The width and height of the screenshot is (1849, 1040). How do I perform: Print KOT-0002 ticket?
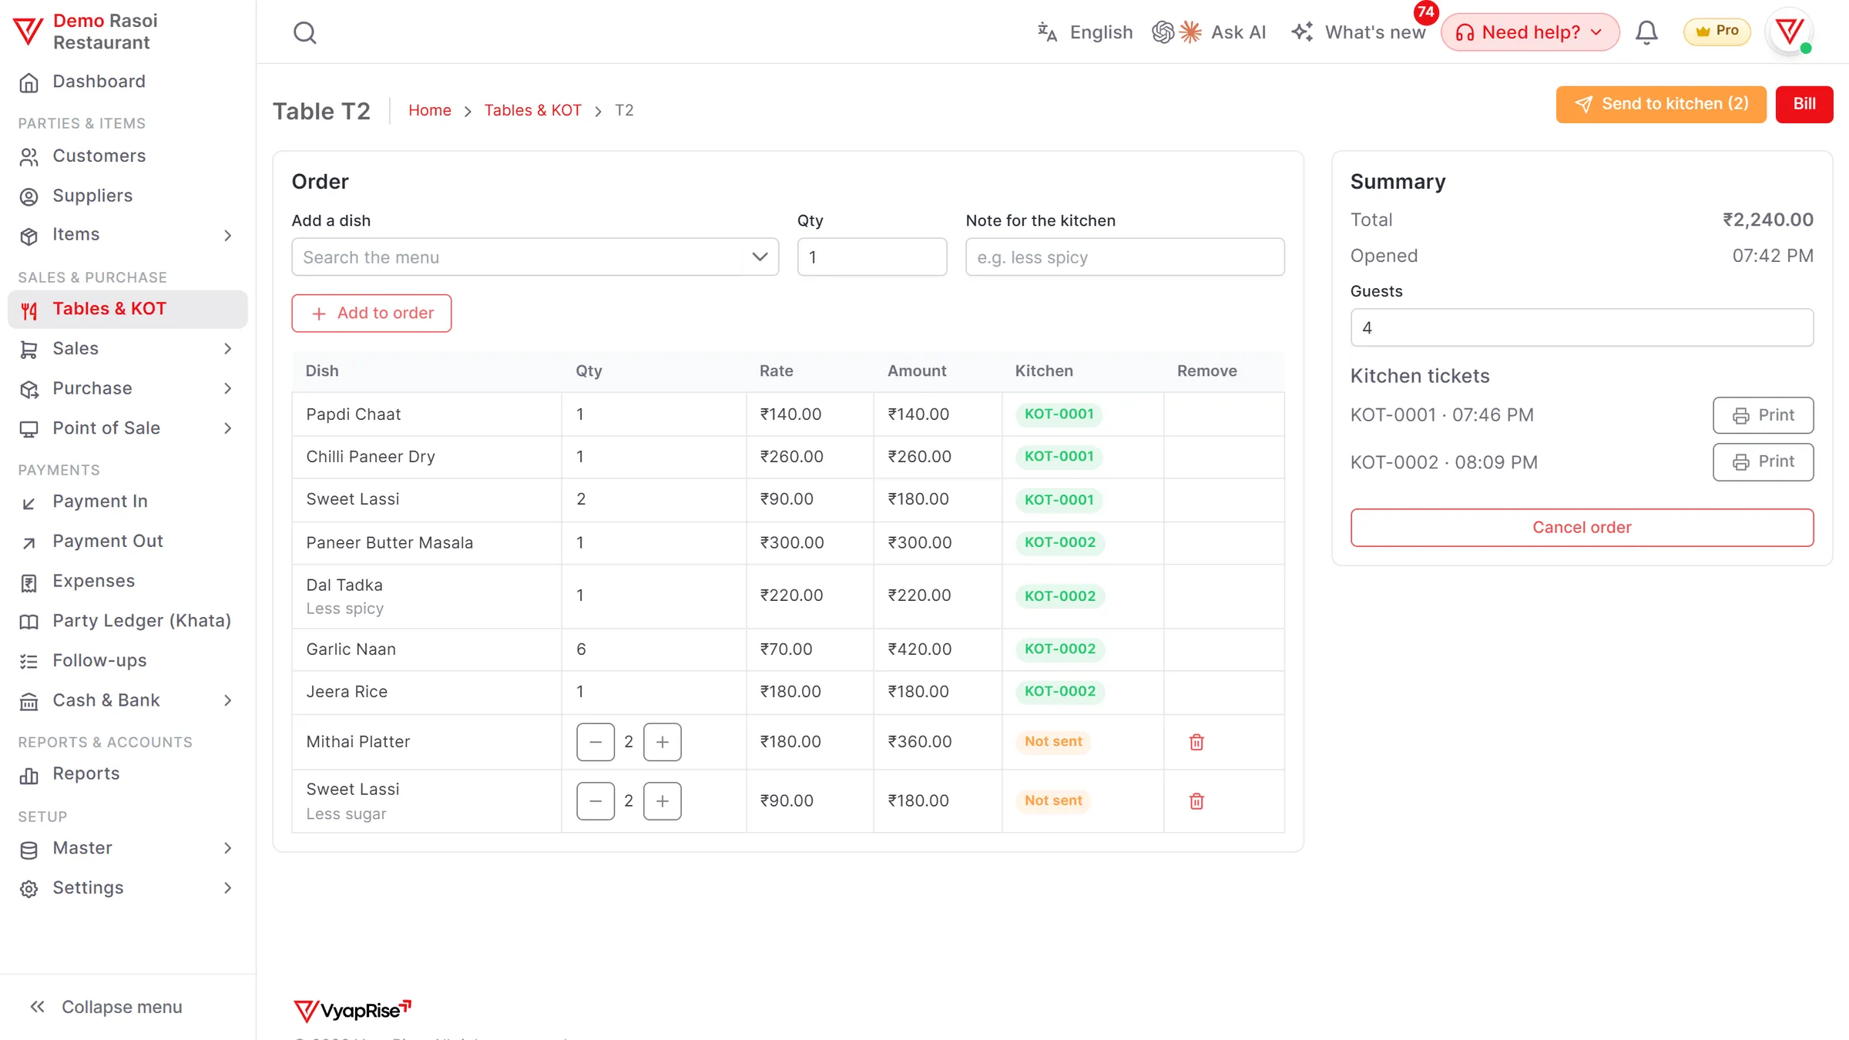[1763, 461]
